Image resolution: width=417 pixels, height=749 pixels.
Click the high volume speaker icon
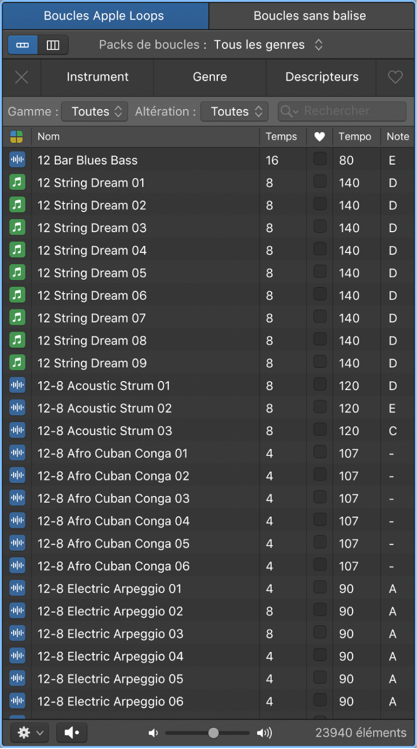(264, 733)
